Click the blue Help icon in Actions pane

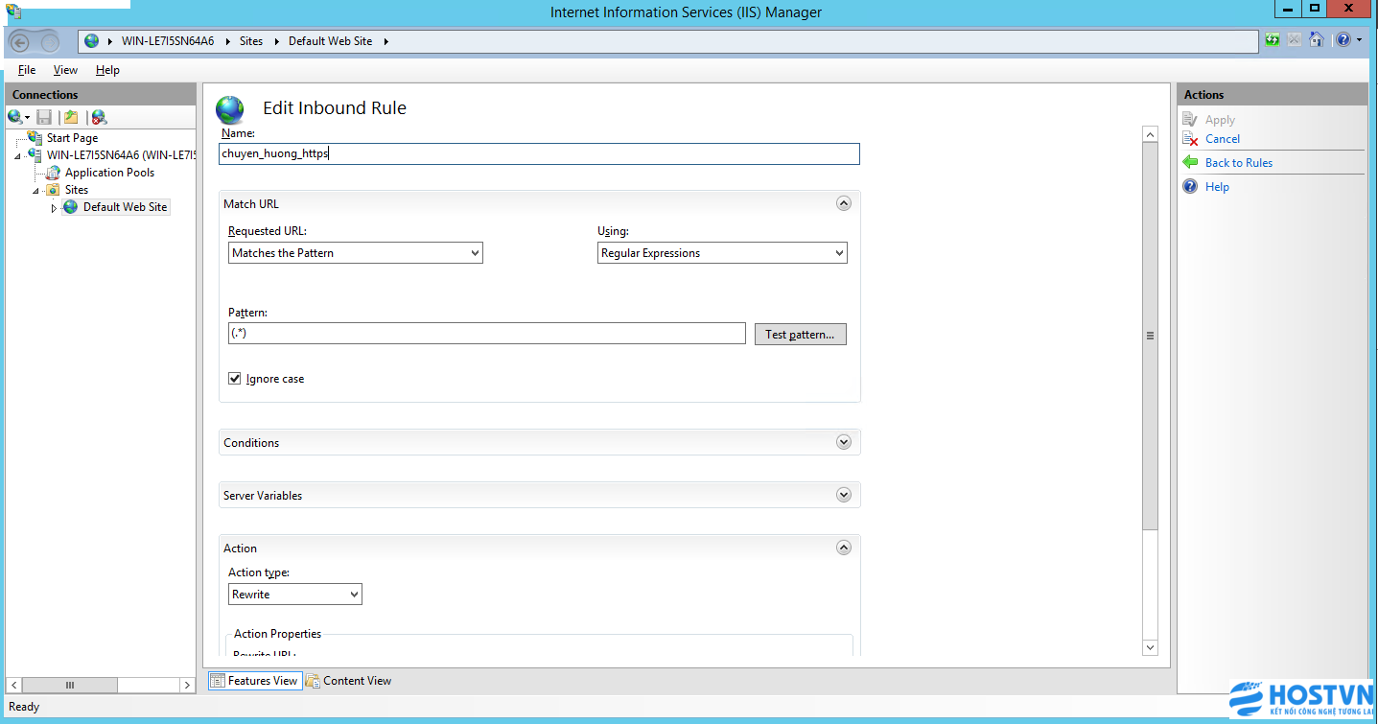pyautogui.click(x=1190, y=187)
